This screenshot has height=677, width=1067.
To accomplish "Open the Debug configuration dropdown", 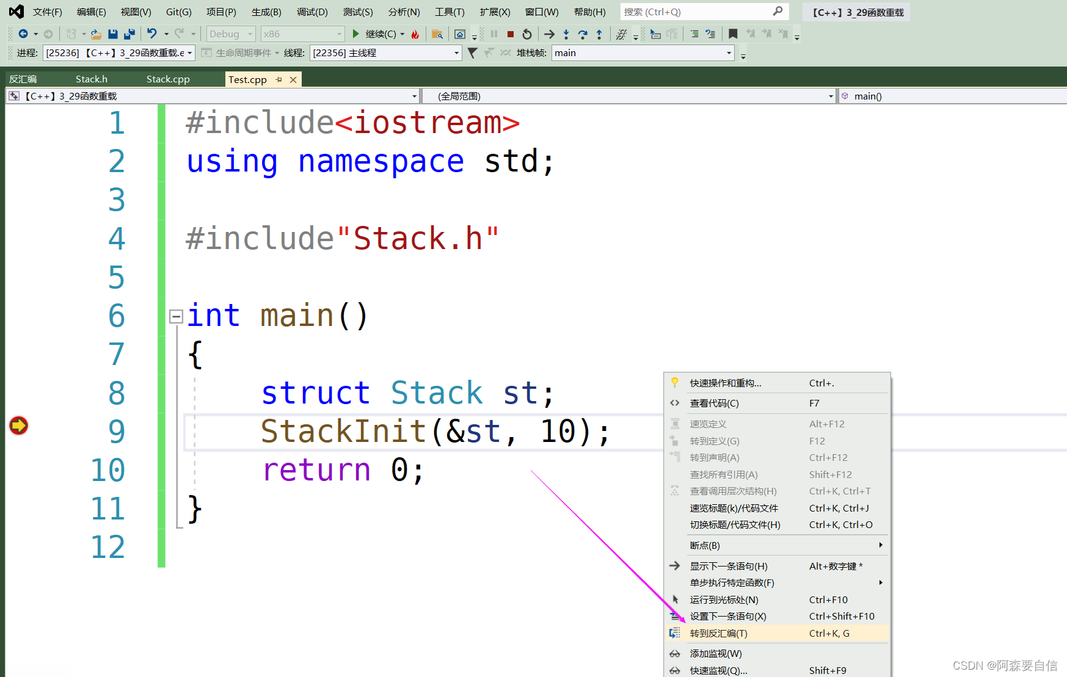I will click(x=231, y=34).
